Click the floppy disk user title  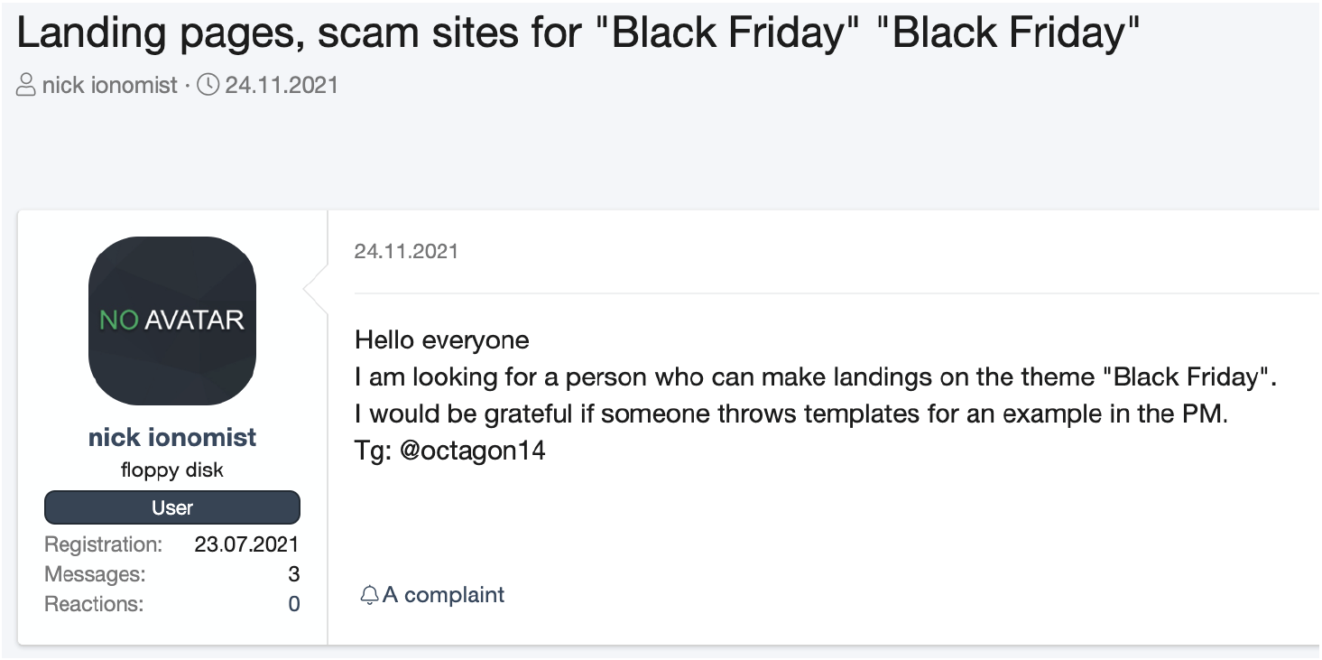tap(172, 470)
